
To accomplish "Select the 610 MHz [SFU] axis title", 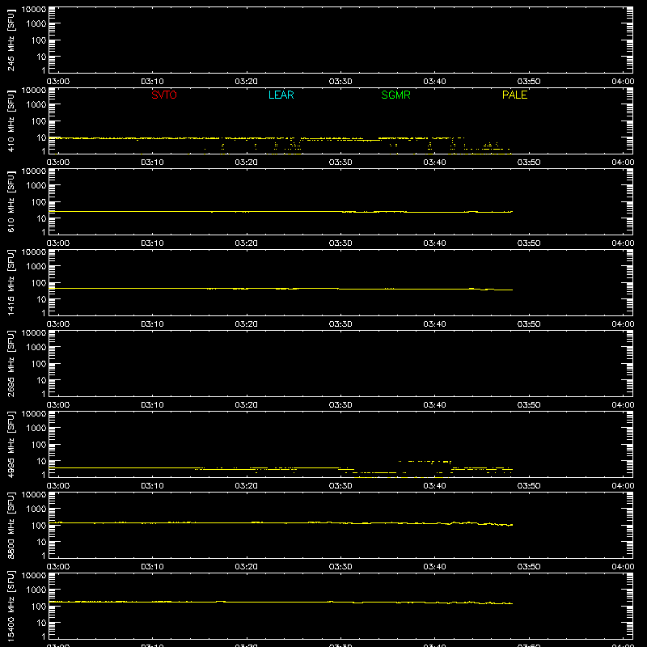I will tap(11, 202).
